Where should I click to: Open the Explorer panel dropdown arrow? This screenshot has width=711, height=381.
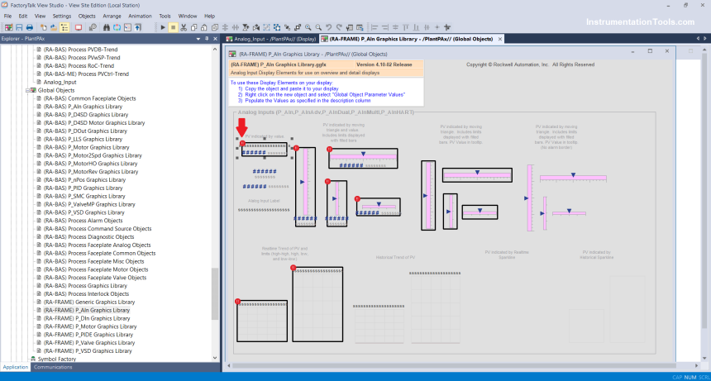(198, 39)
